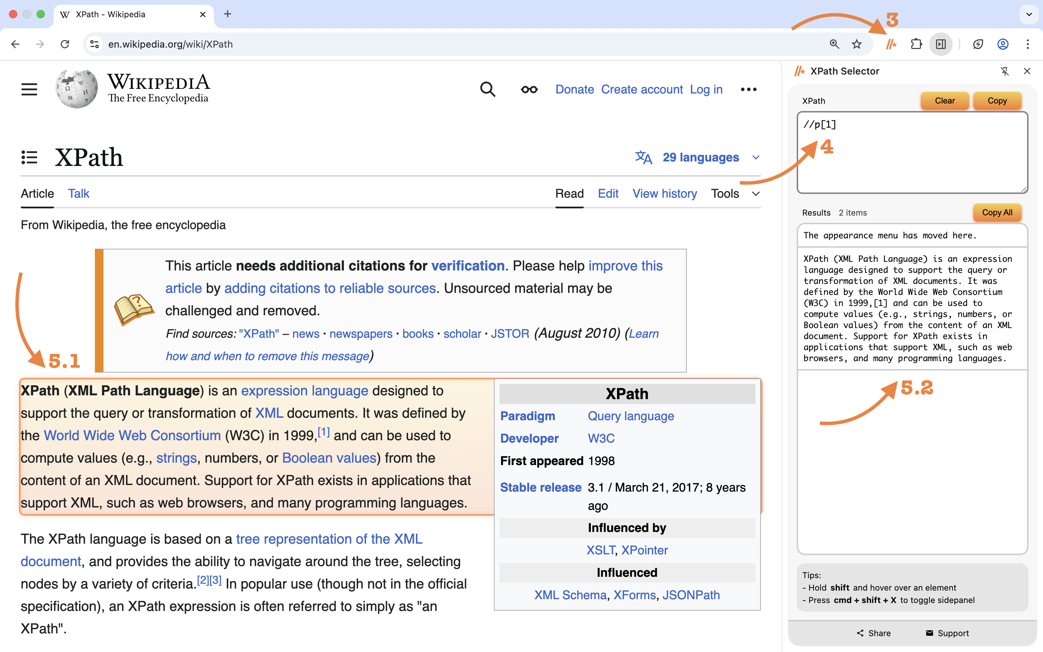The image size is (1043, 652).
Task: Click the 'strings' link in first paragraph
Action: pos(176,458)
